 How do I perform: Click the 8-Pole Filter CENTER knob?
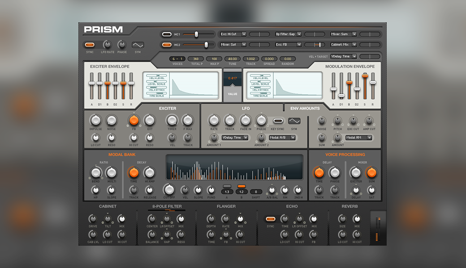(151, 219)
